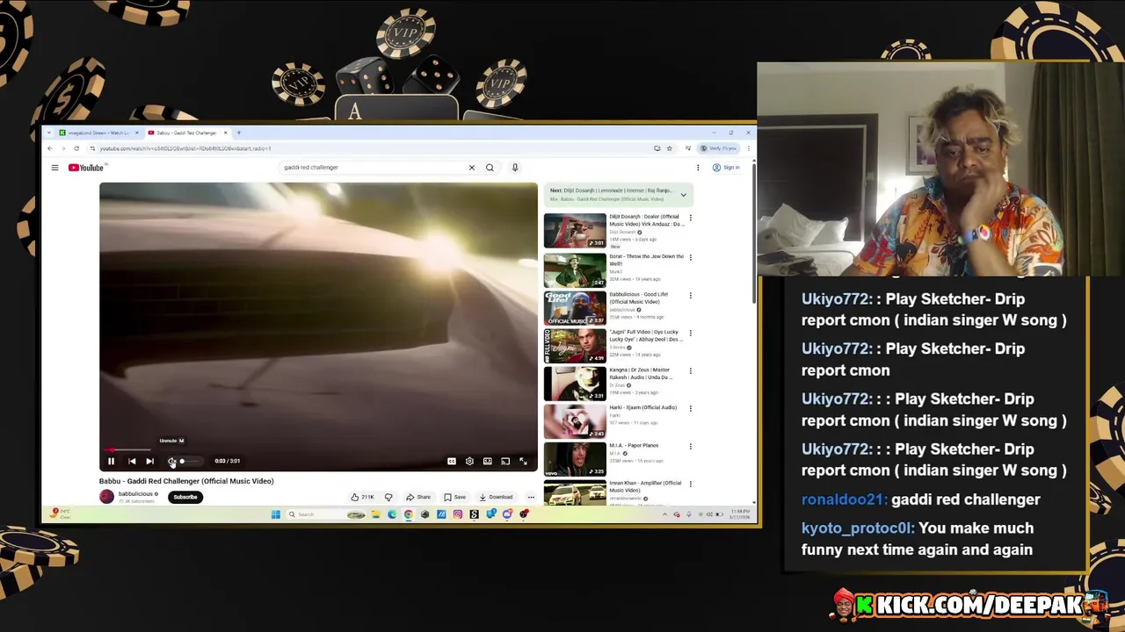Image resolution: width=1125 pixels, height=632 pixels.
Task: Skip to next video in player
Action: (x=149, y=461)
